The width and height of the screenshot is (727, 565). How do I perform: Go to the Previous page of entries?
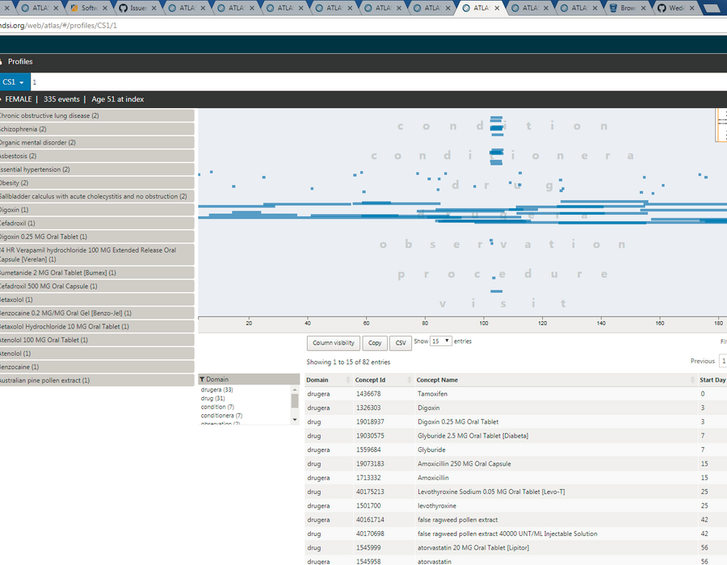coord(703,362)
